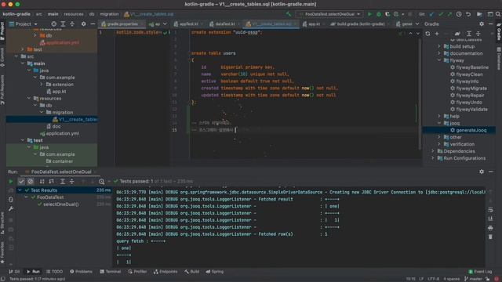Hide the Project panel with minus icon
Screen dimensions: 502x282
[93, 24]
